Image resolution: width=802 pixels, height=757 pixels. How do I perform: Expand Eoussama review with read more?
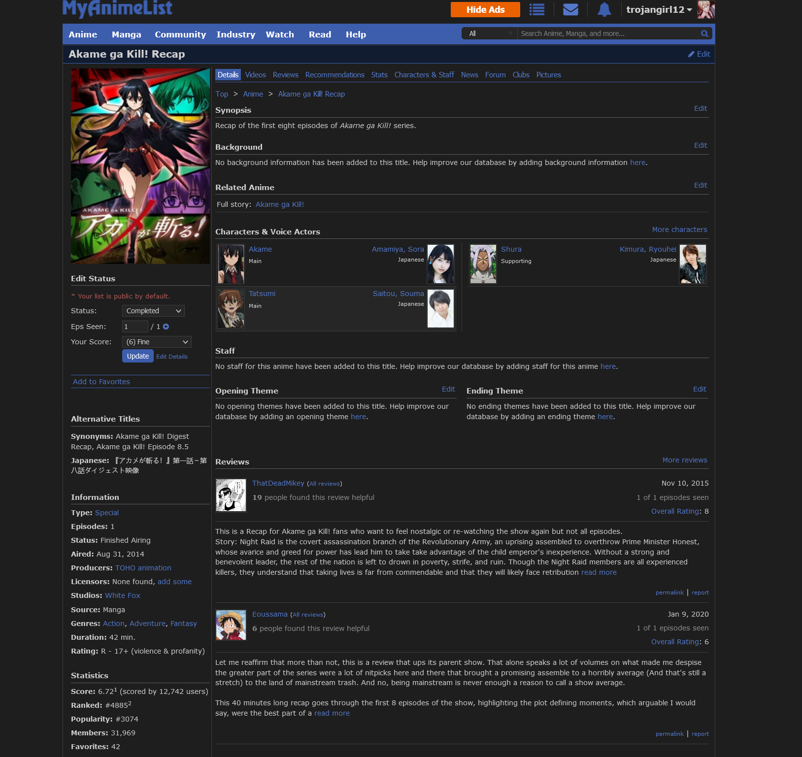[x=332, y=713]
